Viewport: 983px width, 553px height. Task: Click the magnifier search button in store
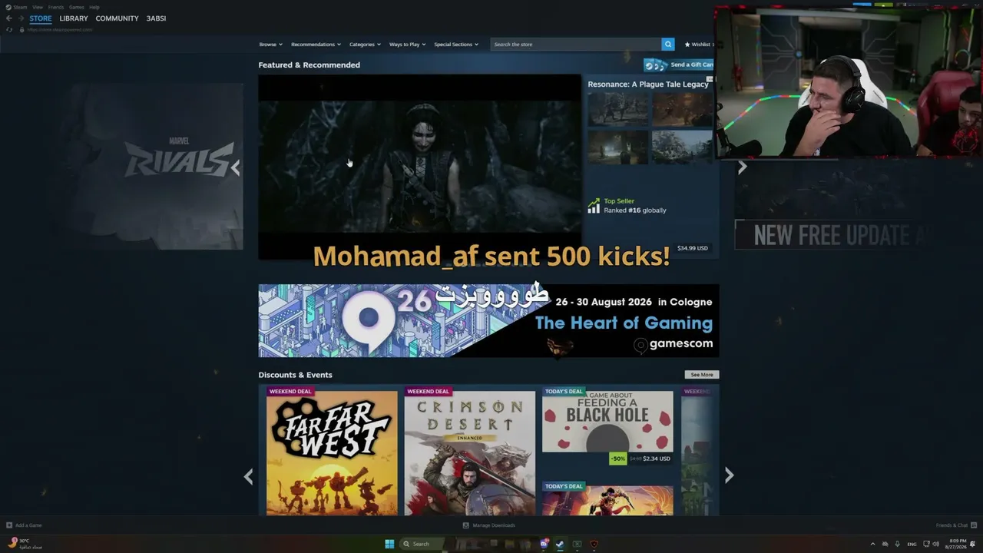pos(668,45)
